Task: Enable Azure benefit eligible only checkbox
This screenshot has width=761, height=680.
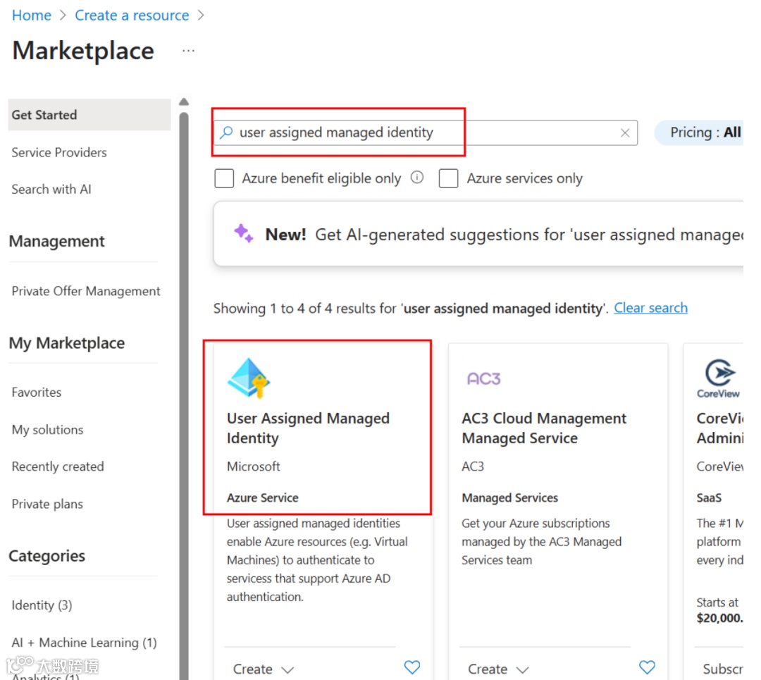Action: pos(224,178)
